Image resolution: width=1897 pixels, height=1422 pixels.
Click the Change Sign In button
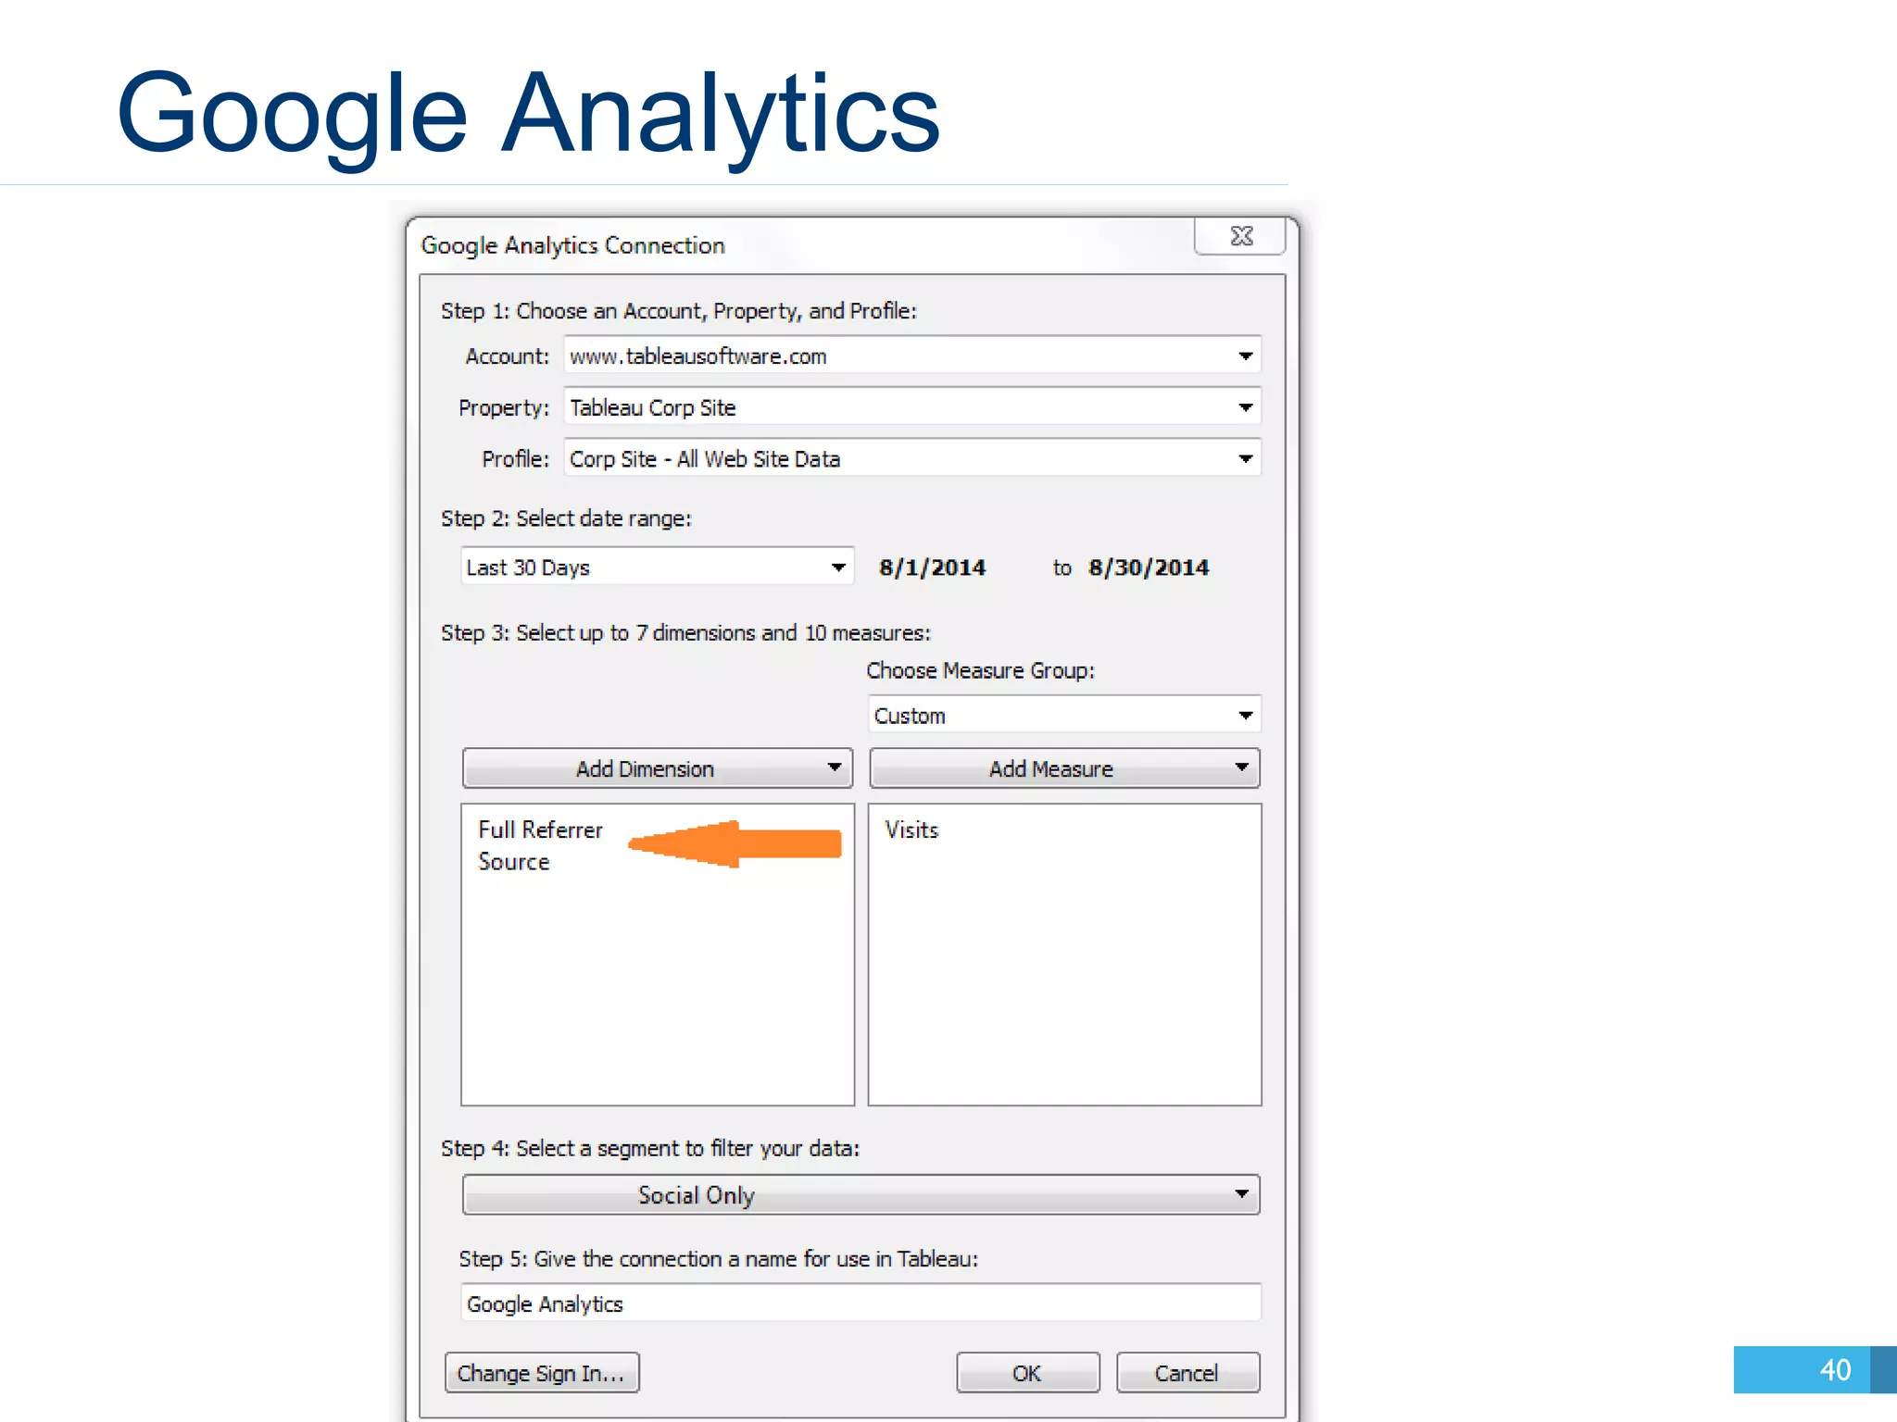point(542,1373)
